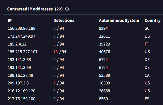Viewport: 163px width, 105px height.
Task: Click country code IT
Action: point(146,44)
